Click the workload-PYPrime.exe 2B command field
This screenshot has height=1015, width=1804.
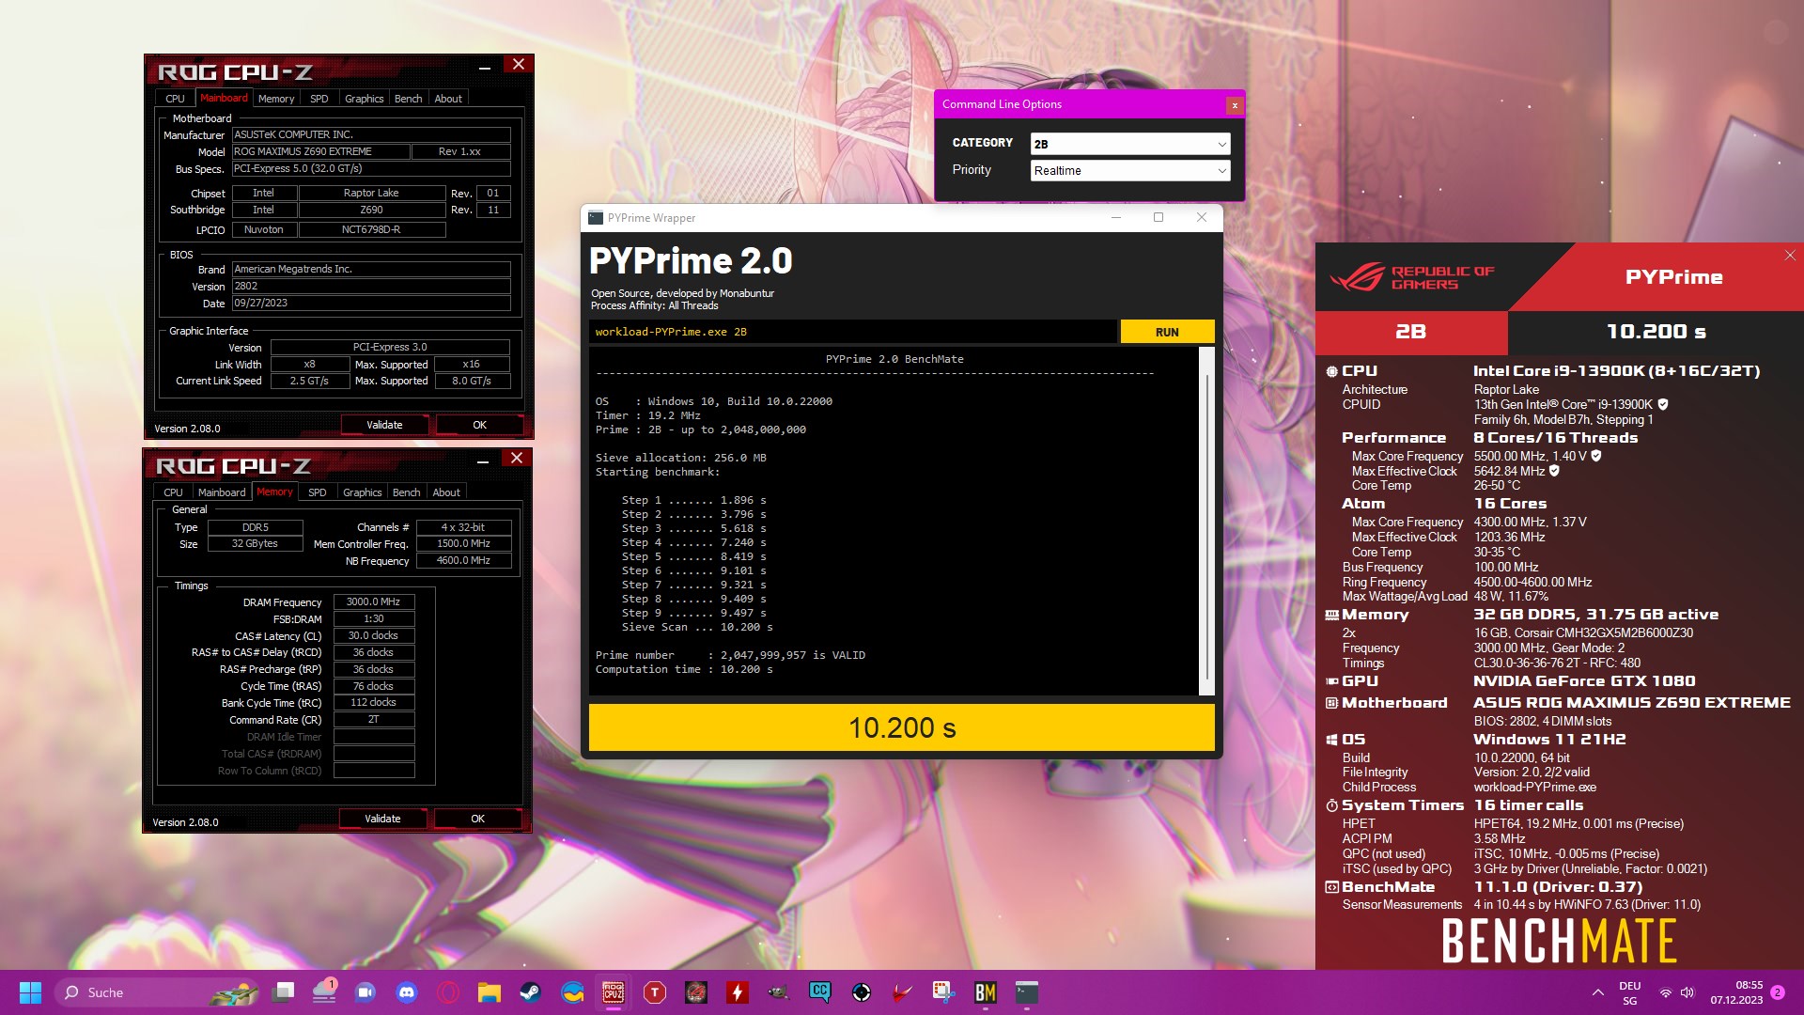pyautogui.click(x=853, y=332)
